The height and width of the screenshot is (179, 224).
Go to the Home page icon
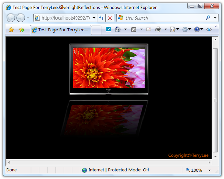click(x=118, y=29)
